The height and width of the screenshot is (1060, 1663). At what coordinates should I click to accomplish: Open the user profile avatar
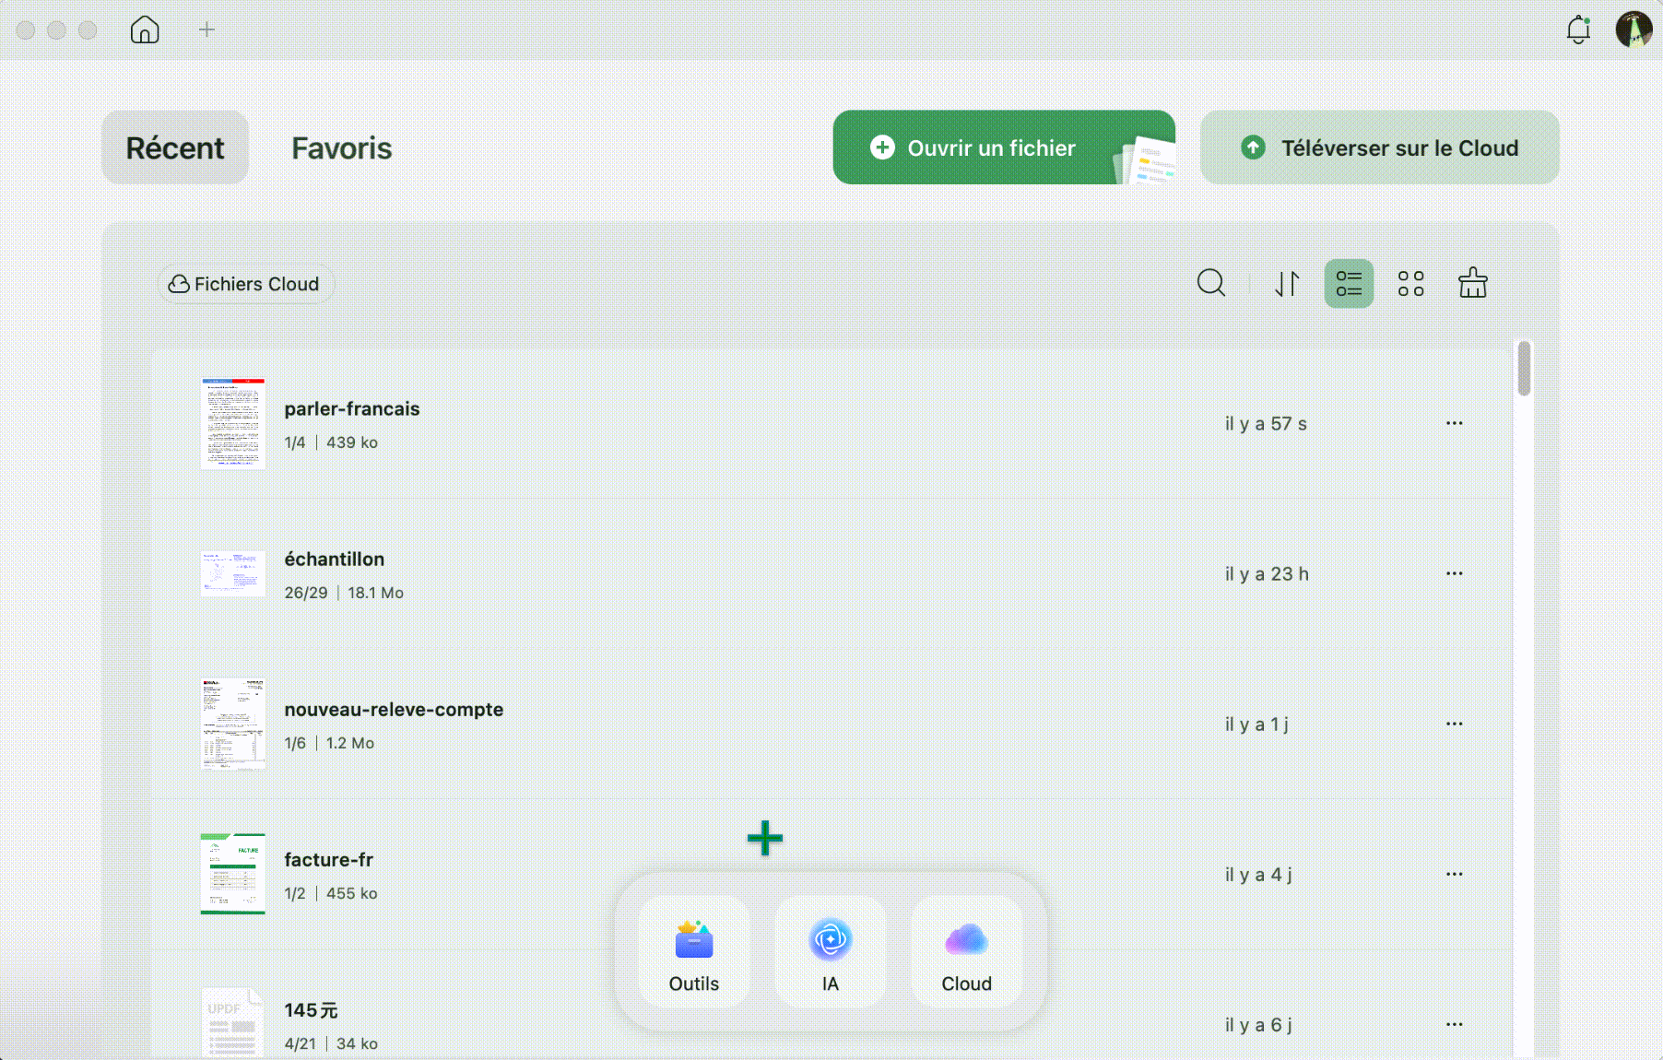(x=1634, y=29)
